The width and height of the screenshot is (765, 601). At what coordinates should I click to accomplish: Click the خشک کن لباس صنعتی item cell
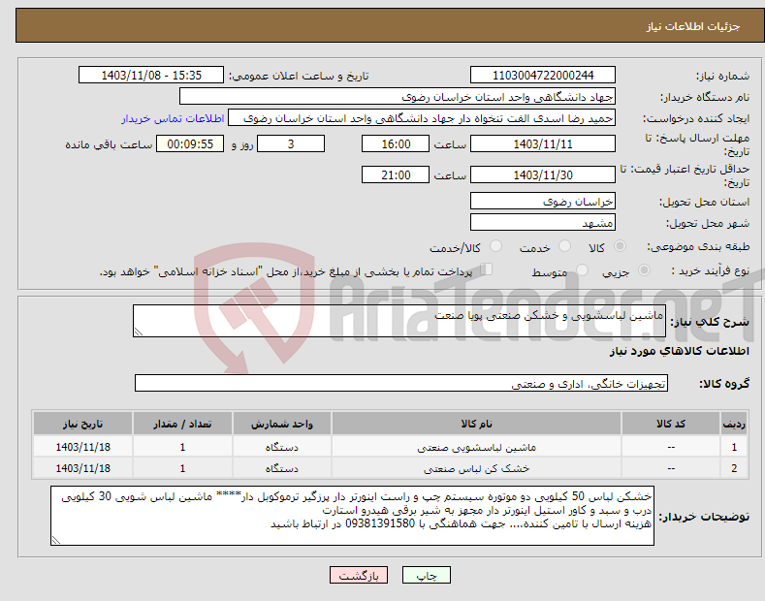pos(476,468)
